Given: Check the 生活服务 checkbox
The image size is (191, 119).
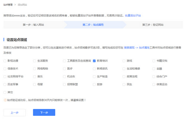Looking at the screenshot, I should pos(34,61).
